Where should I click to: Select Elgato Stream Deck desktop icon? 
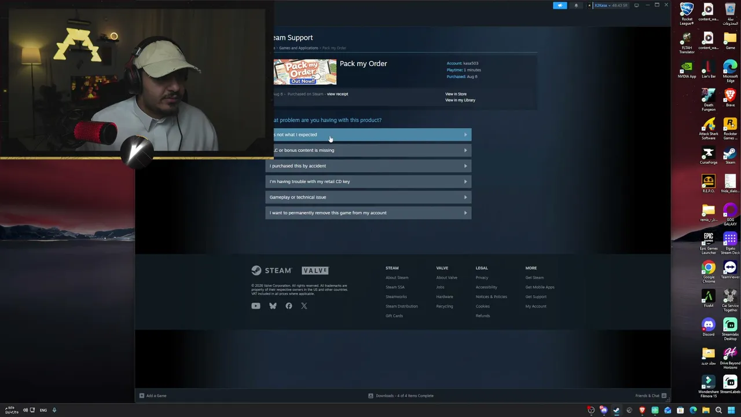[730, 243]
